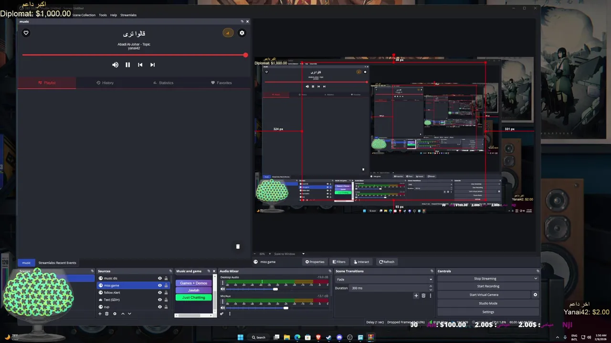Open Desktop Audio options three-dot menu

[222, 282]
